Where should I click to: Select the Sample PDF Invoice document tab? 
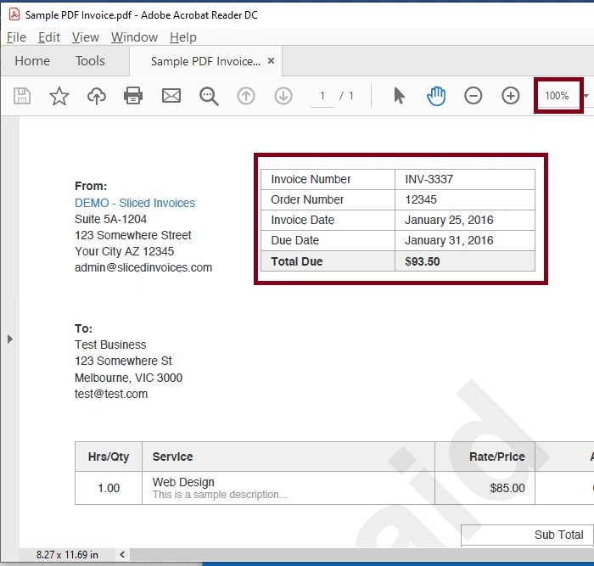pyautogui.click(x=205, y=61)
